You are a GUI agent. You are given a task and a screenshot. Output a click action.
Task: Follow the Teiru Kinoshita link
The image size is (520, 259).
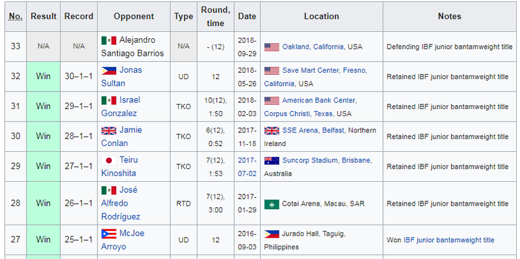coord(120,167)
